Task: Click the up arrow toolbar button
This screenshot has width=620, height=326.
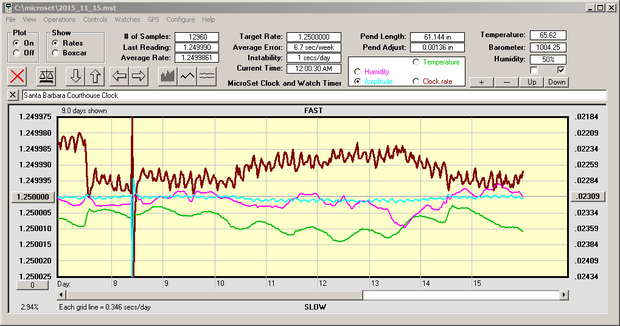Action: (x=95, y=76)
